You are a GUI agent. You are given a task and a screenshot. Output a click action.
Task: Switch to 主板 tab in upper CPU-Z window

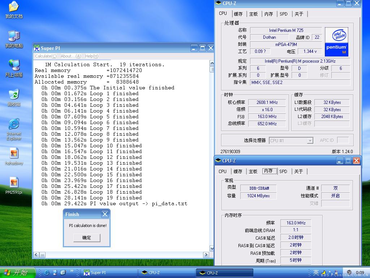253,14
